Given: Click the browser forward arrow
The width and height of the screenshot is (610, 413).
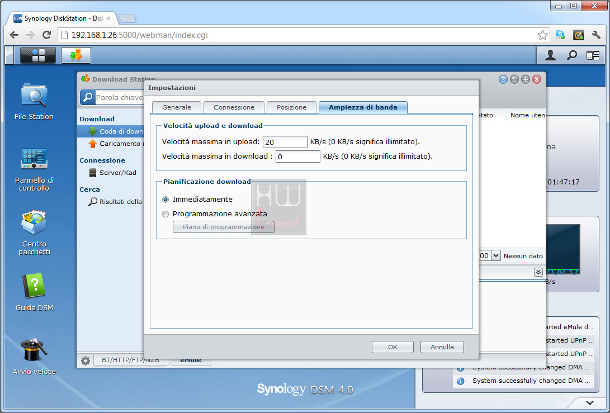Looking at the screenshot, I should 30,35.
